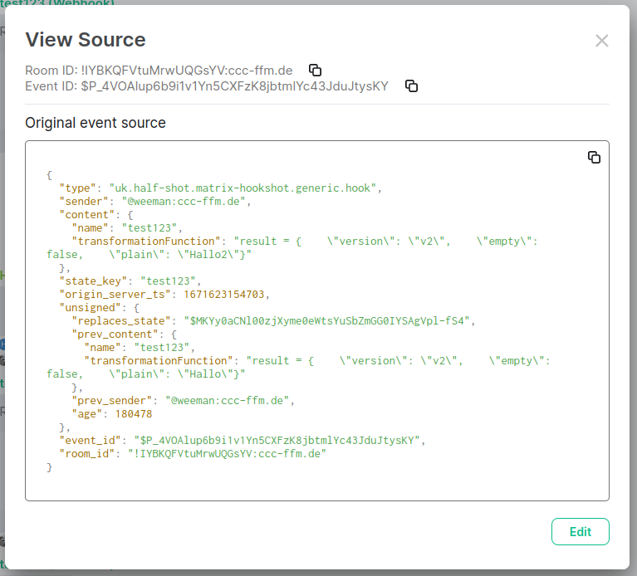Click the Original event source heading
Viewport: 637px width, 576px height.
point(96,123)
